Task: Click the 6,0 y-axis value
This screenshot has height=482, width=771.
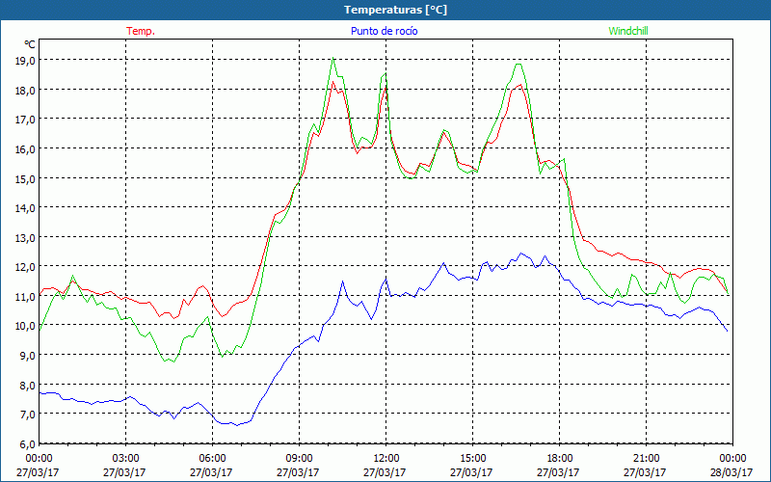Action: [x=28, y=444]
